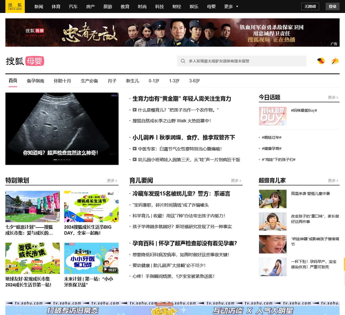This screenshot has height=315, width=345.
Task: Go to 汽车 in top navigation
Action: (x=73, y=6)
